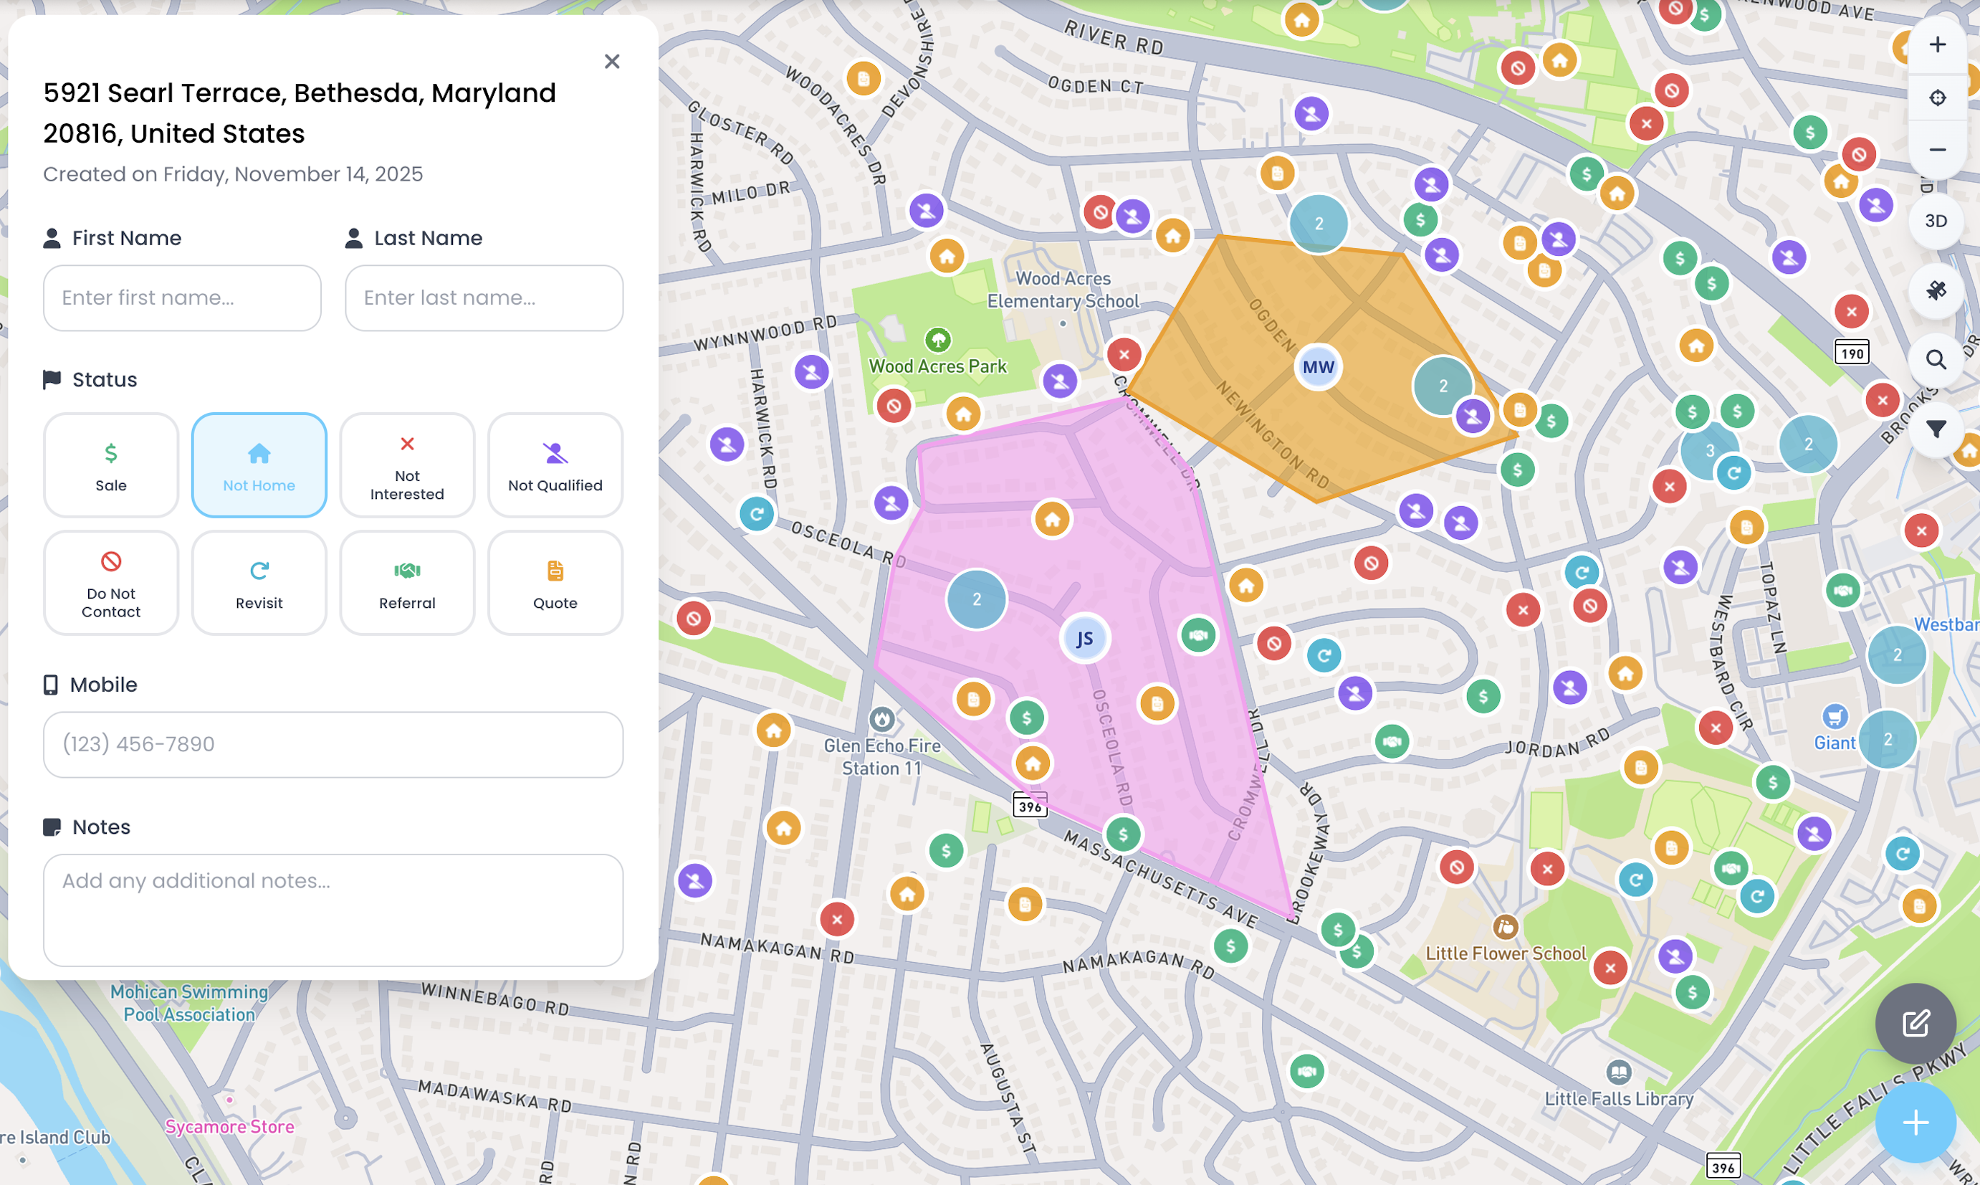
Task: Zoom out of the map
Action: [1937, 150]
